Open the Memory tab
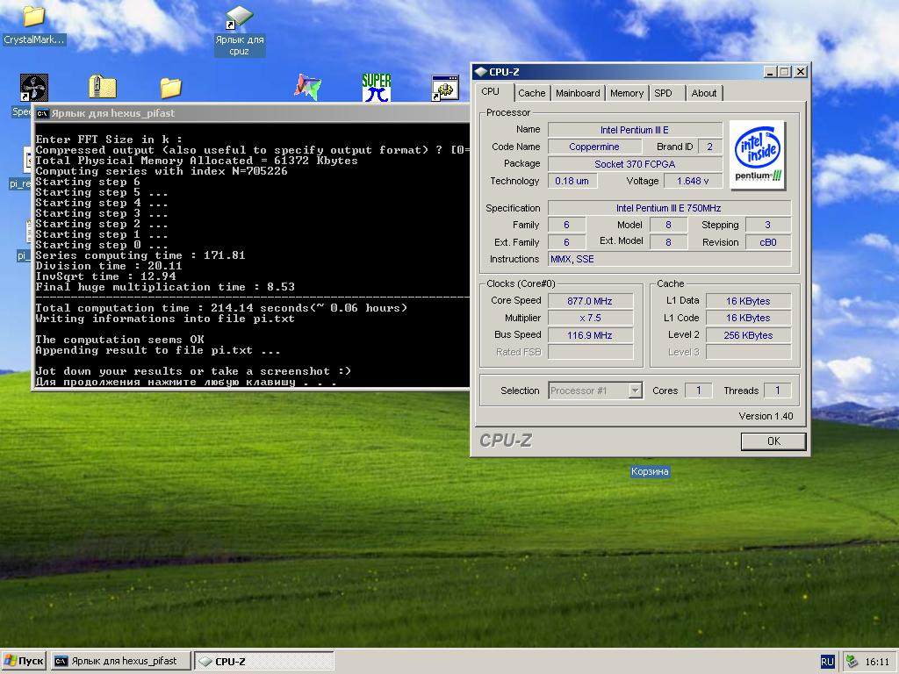 pos(627,93)
